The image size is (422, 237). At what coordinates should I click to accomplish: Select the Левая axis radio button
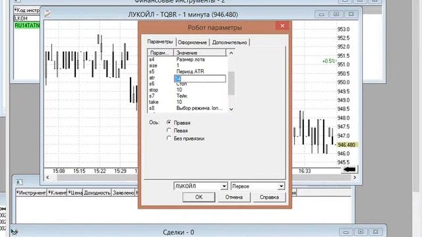(169, 130)
